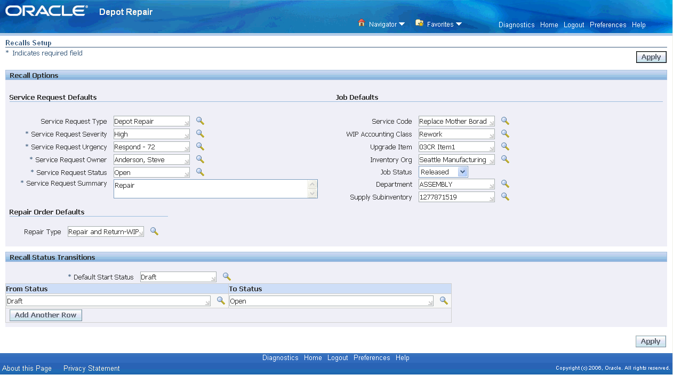
Task: Click Home in the top header
Action: [549, 25]
